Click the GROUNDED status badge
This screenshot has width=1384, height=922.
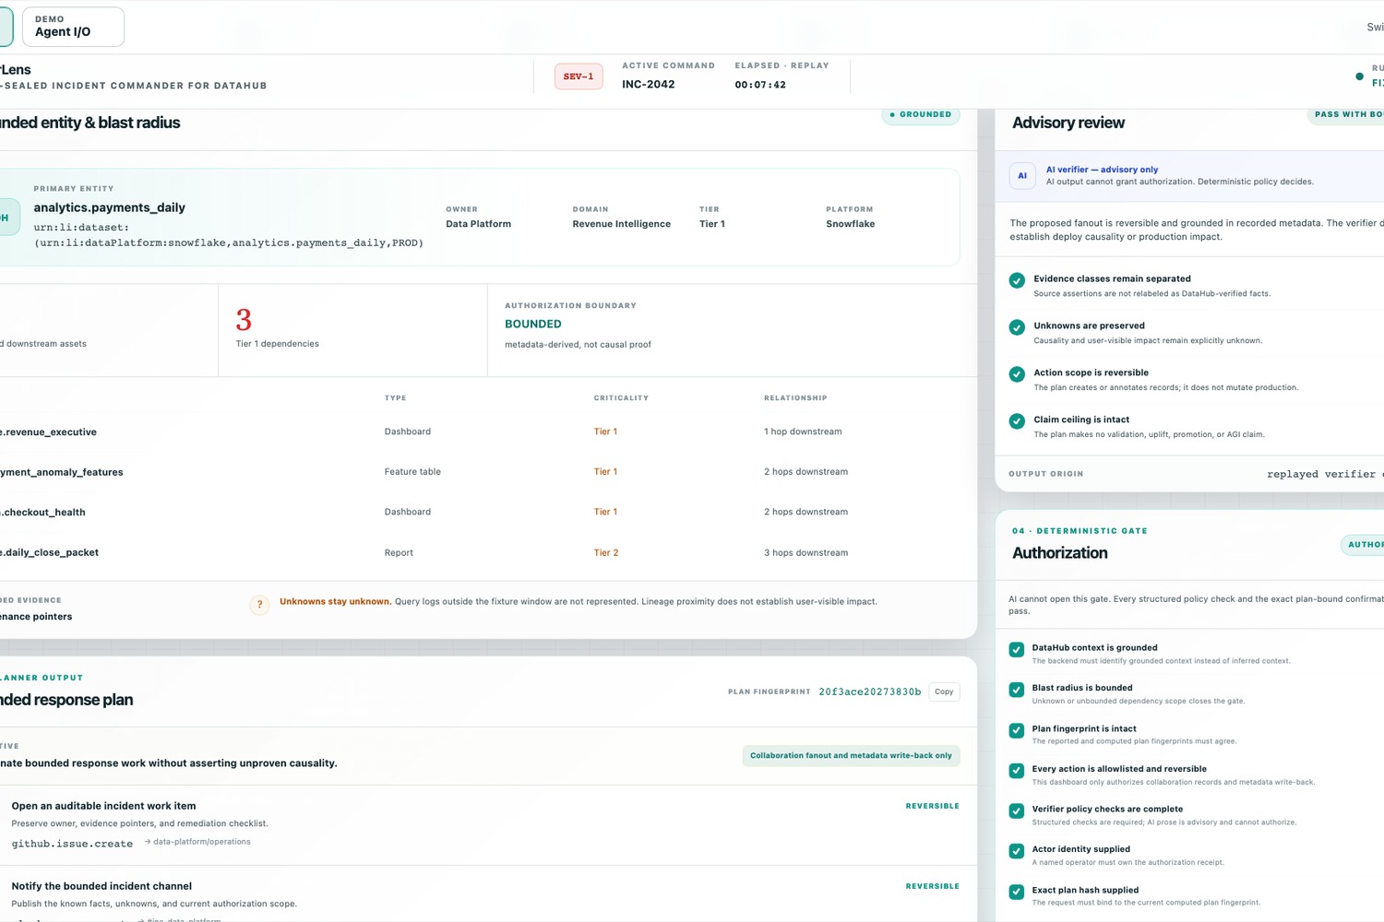point(921,114)
